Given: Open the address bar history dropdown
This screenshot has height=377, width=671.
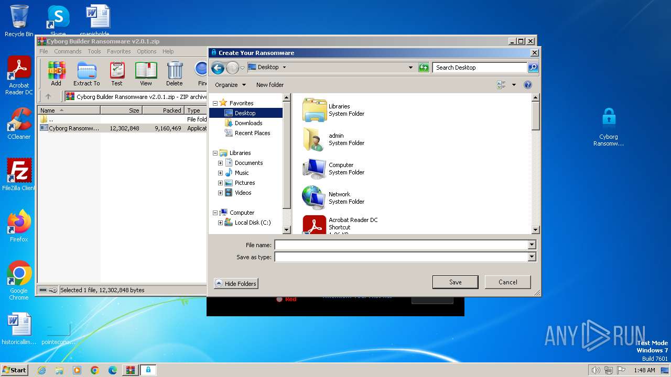Looking at the screenshot, I should coord(410,67).
